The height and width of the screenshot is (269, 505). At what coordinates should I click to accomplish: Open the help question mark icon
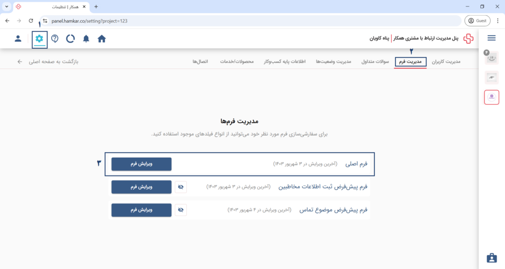pyautogui.click(x=55, y=38)
